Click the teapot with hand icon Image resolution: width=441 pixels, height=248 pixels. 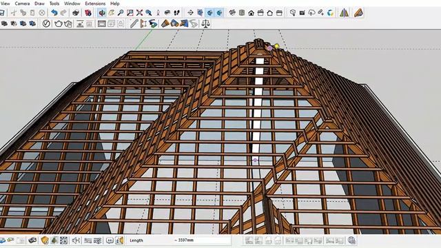68,23
